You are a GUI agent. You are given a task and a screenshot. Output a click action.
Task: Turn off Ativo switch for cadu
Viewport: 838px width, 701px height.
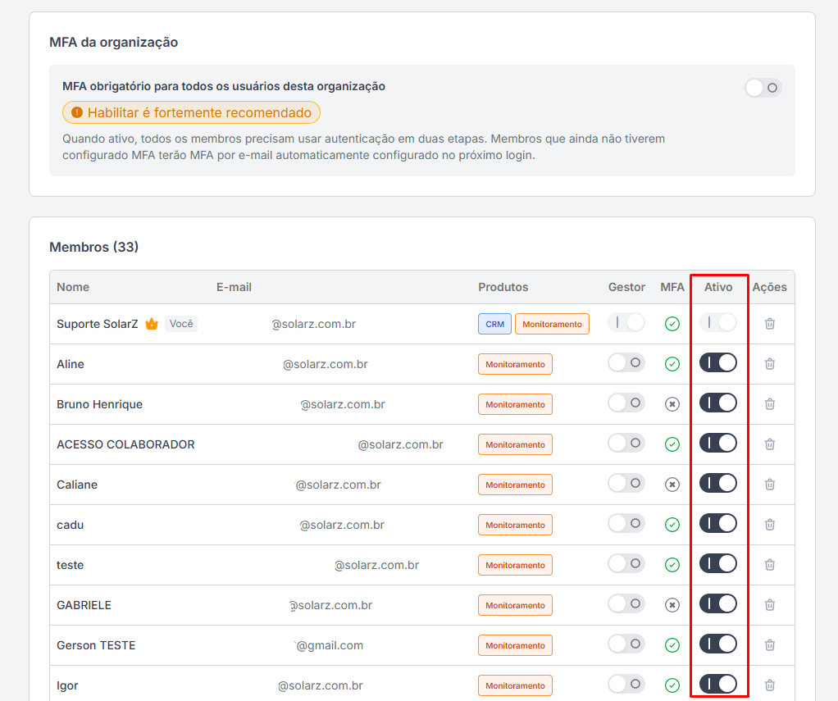718,523
